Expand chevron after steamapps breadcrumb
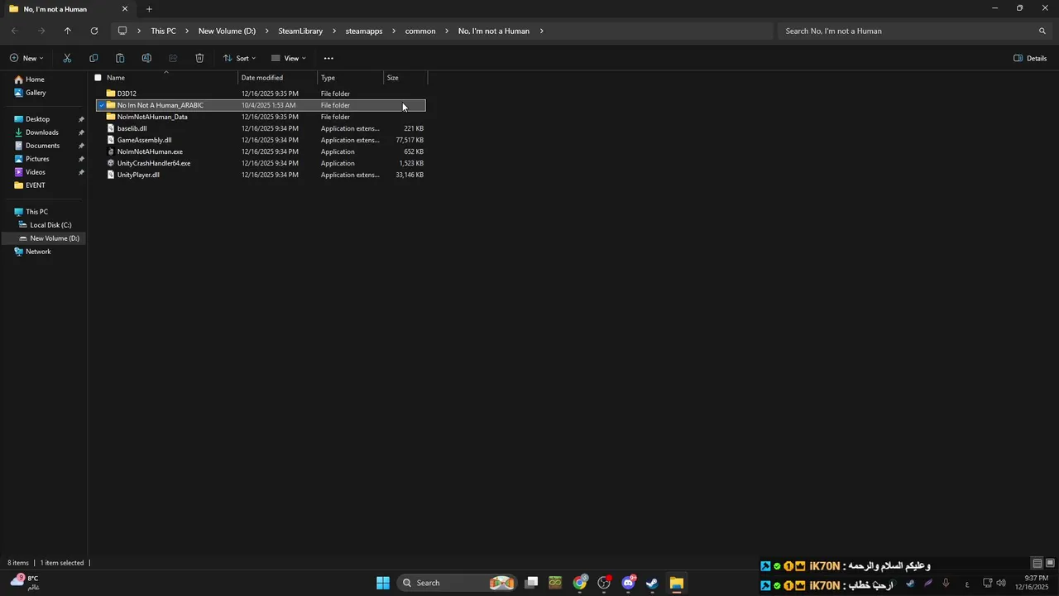 [x=394, y=31]
